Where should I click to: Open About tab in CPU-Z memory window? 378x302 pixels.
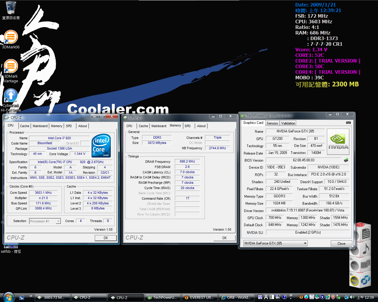[201, 126]
